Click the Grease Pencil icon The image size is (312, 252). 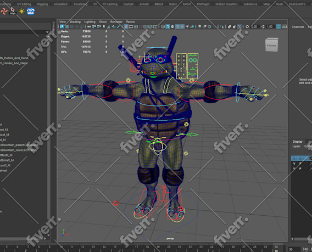coord(119,27)
